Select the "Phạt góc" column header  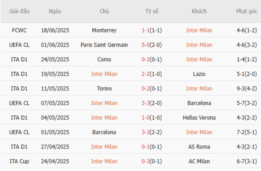(247, 11)
